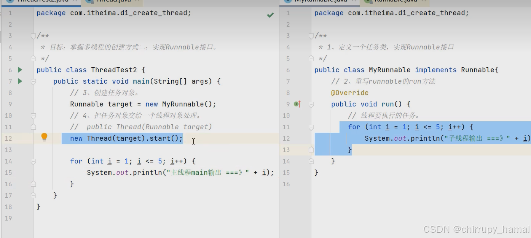Collapse the comment block fold at line 10 in ThreadTest2
Image resolution: width=531 pixels, height=238 pixels.
pyautogui.click(x=33, y=116)
